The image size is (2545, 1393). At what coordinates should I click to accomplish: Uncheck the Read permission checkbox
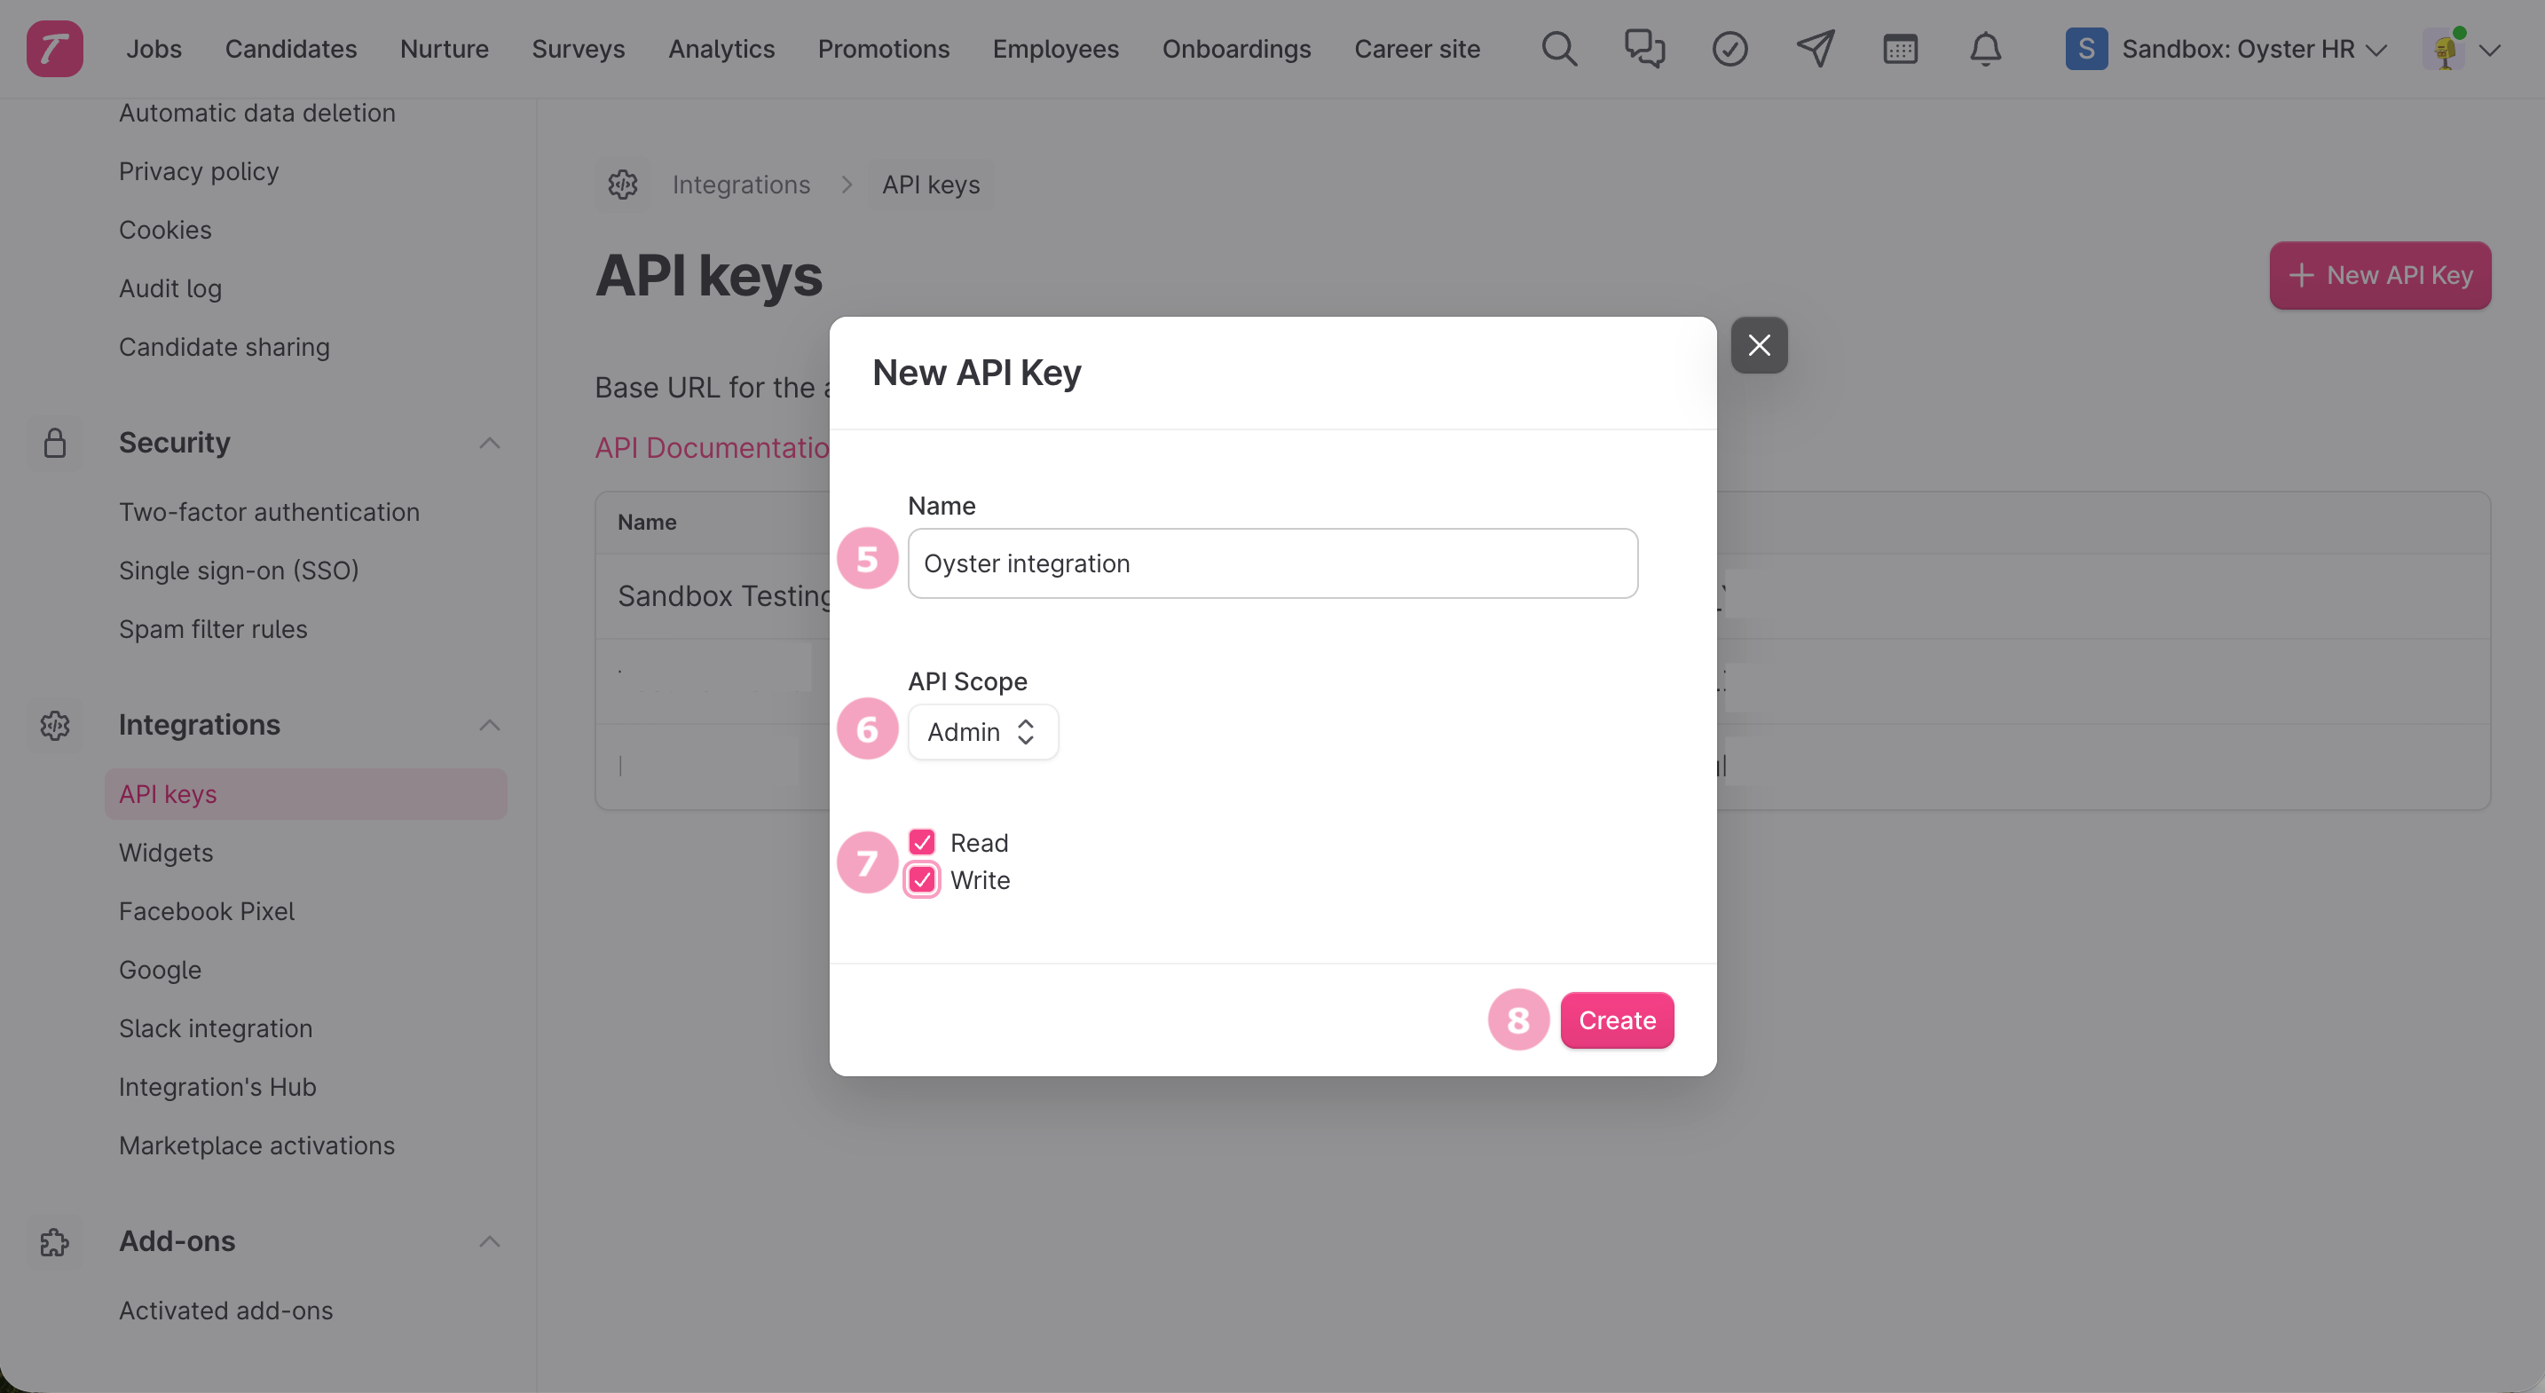922,843
